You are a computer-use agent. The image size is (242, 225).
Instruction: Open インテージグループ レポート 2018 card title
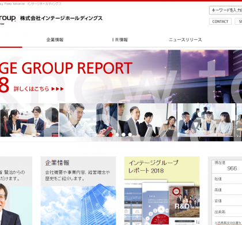tap(153, 167)
